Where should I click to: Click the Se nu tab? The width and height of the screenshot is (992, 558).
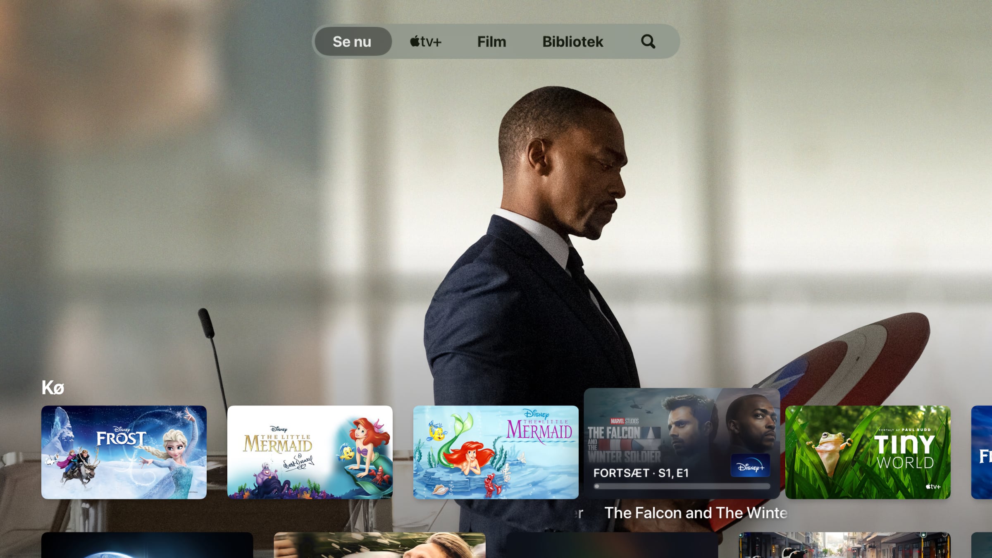coord(352,42)
